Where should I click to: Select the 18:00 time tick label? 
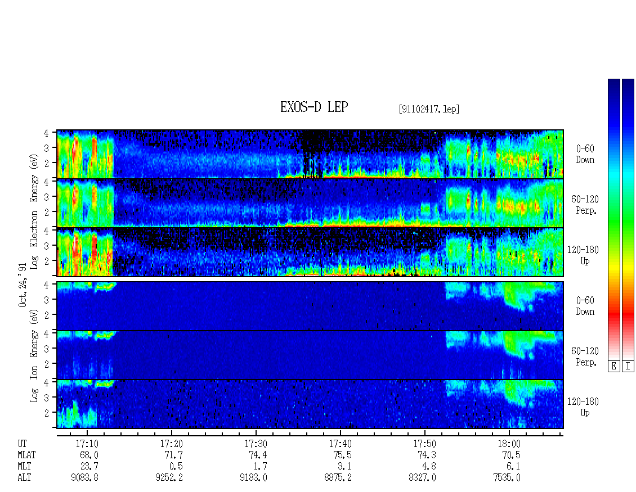tap(509, 444)
